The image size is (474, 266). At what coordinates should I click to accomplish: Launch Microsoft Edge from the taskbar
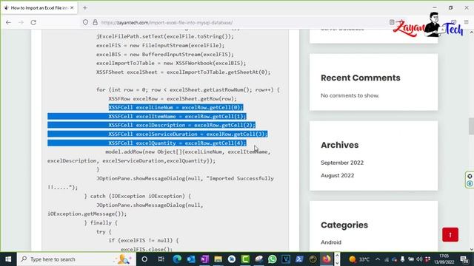coord(177,259)
